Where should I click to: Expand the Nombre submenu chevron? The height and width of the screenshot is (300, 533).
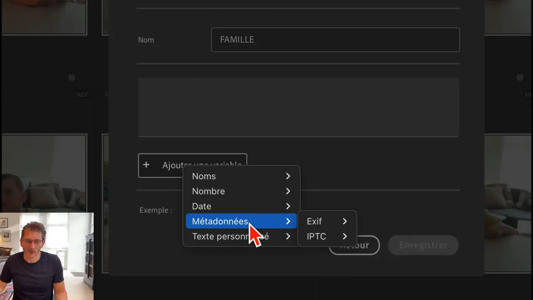point(288,191)
